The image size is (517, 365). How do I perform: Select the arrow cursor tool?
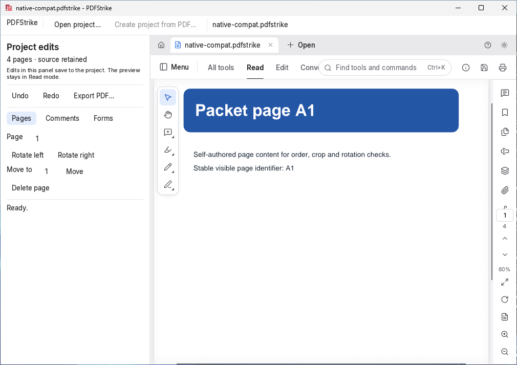click(x=168, y=98)
